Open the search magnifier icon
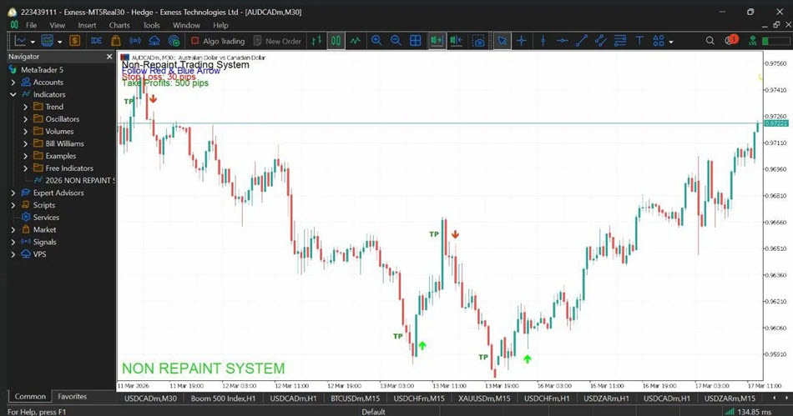 (x=710, y=41)
